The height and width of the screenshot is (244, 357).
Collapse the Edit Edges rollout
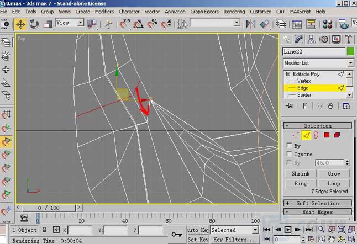(x=318, y=212)
